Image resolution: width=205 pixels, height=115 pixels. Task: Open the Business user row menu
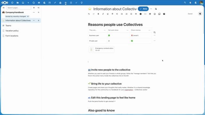(x=154, y=35)
